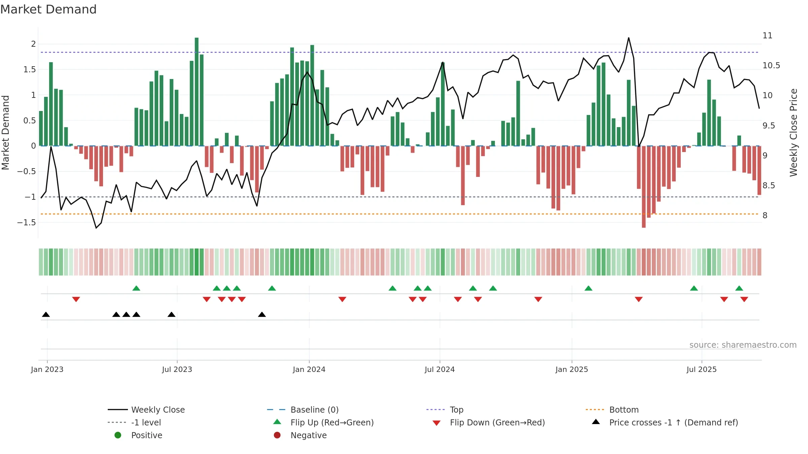Click the 'Jul 2025' x-axis label
808x454 pixels.
[x=702, y=369]
